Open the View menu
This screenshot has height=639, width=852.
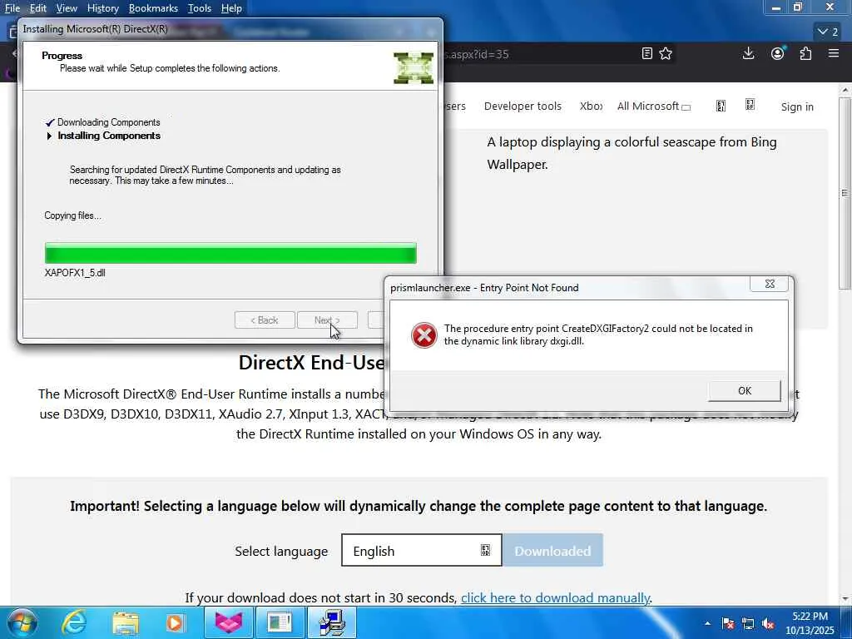coord(67,8)
